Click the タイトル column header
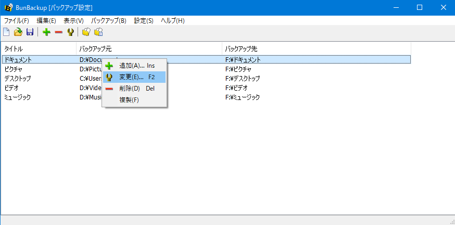455x225 pixels. tap(39, 49)
